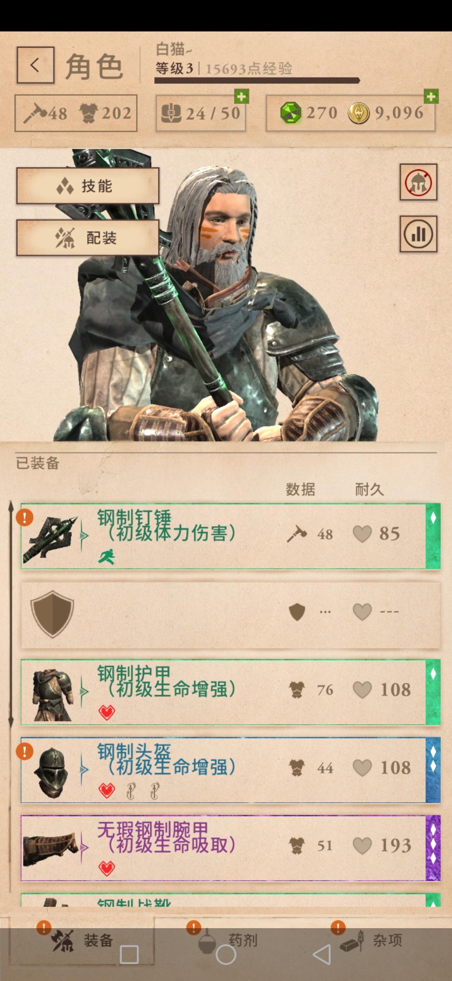Expand the 钢制护甲 armor item chevron
Image resolution: width=452 pixels, height=981 pixels.
(84, 692)
